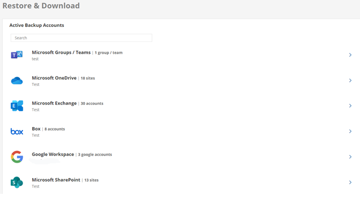Expand the Box accounts row chevron
This screenshot has width=360, height=198.
click(x=350, y=132)
